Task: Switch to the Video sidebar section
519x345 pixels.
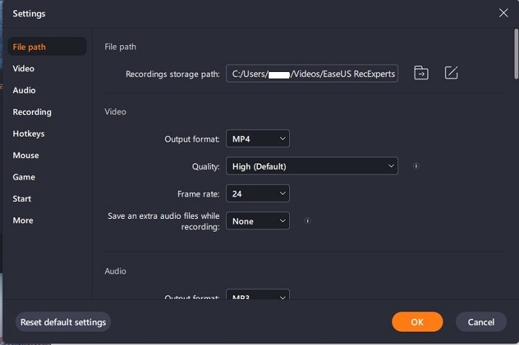Action: (24, 68)
